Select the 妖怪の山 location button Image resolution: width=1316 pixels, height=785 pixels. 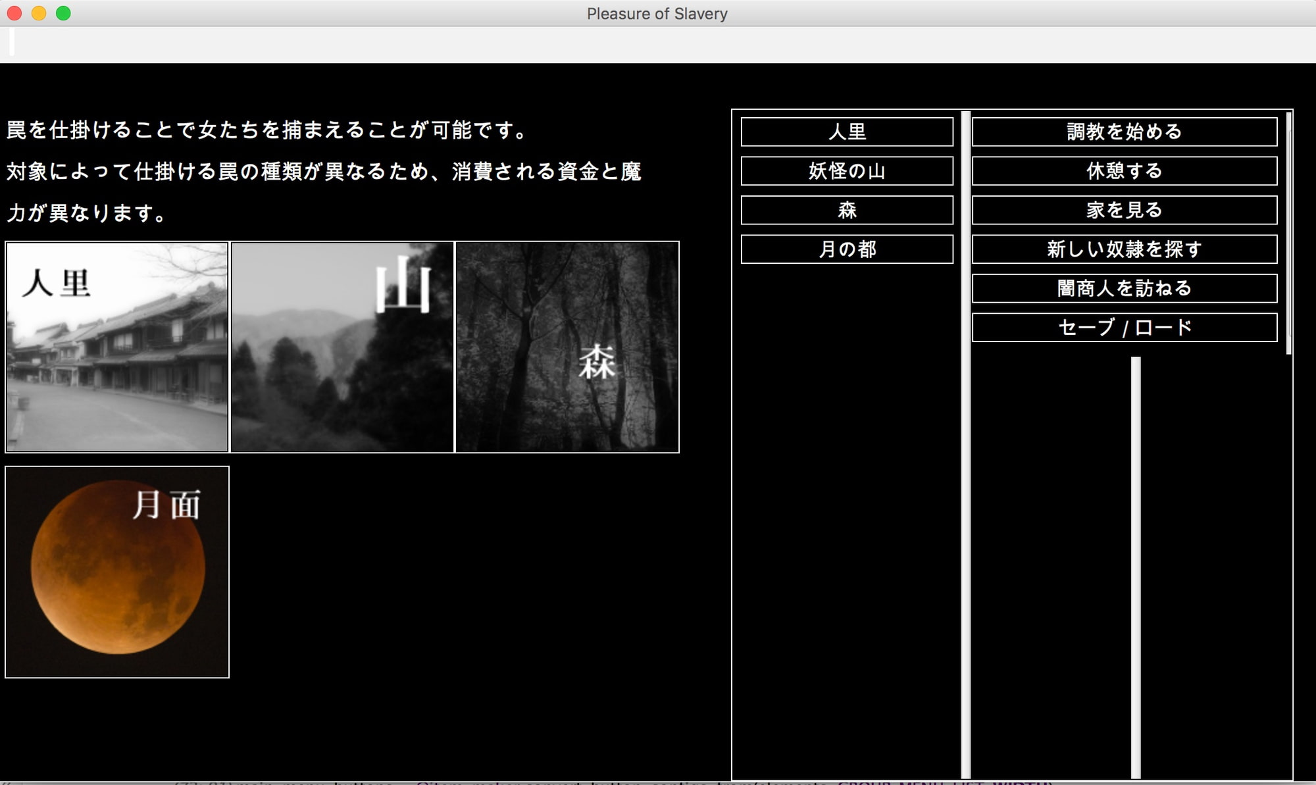tap(846, 171)
